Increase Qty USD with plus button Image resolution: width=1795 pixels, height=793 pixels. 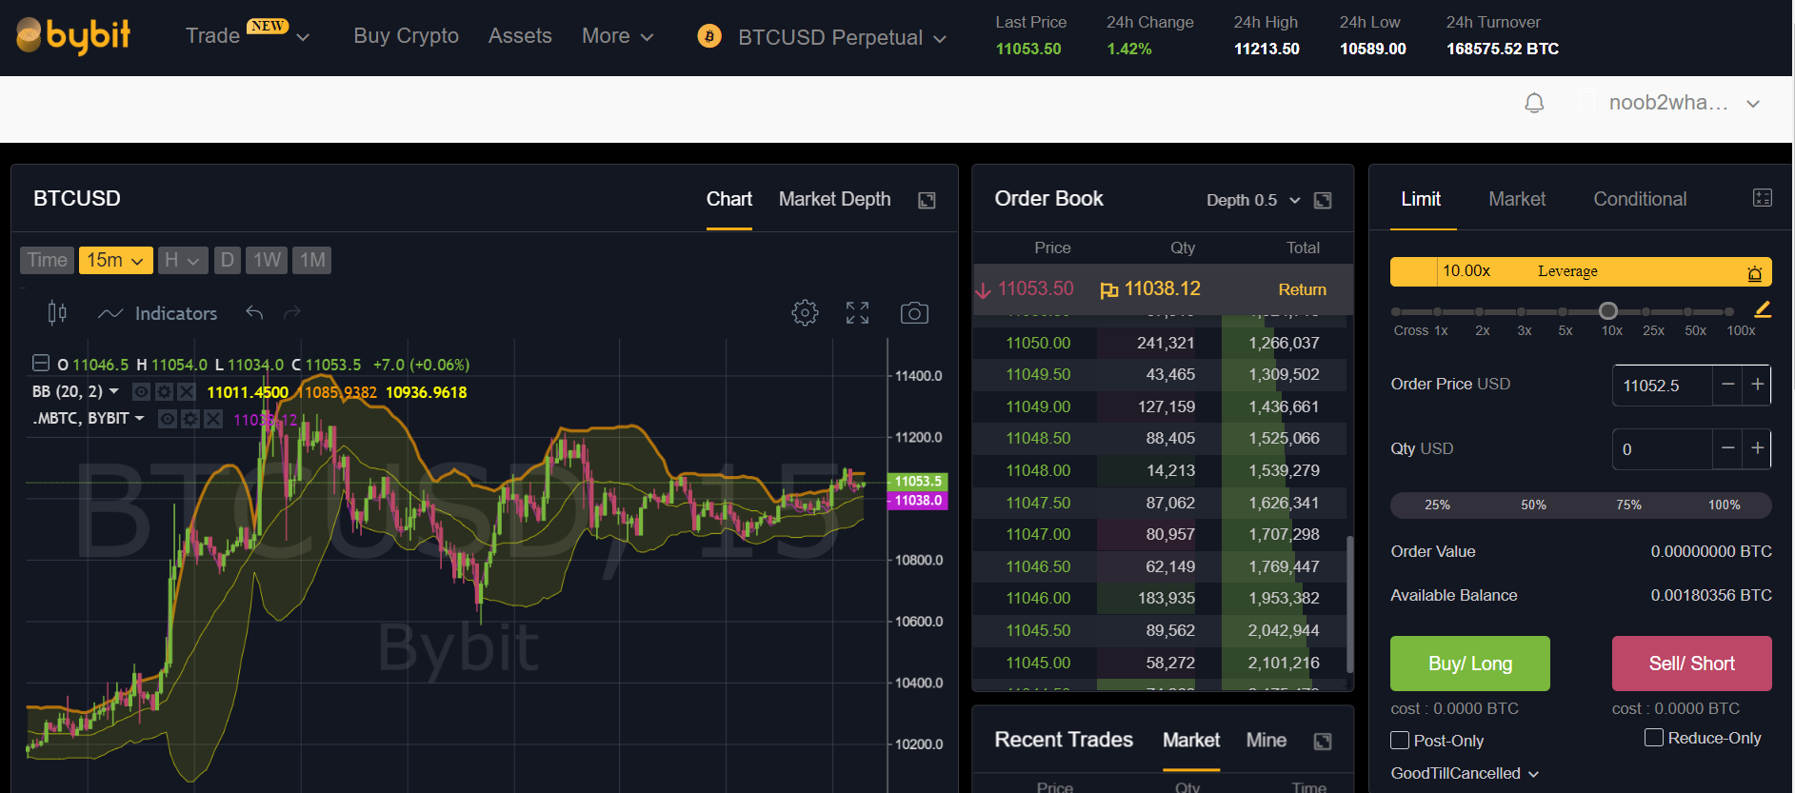[1757, 448]
